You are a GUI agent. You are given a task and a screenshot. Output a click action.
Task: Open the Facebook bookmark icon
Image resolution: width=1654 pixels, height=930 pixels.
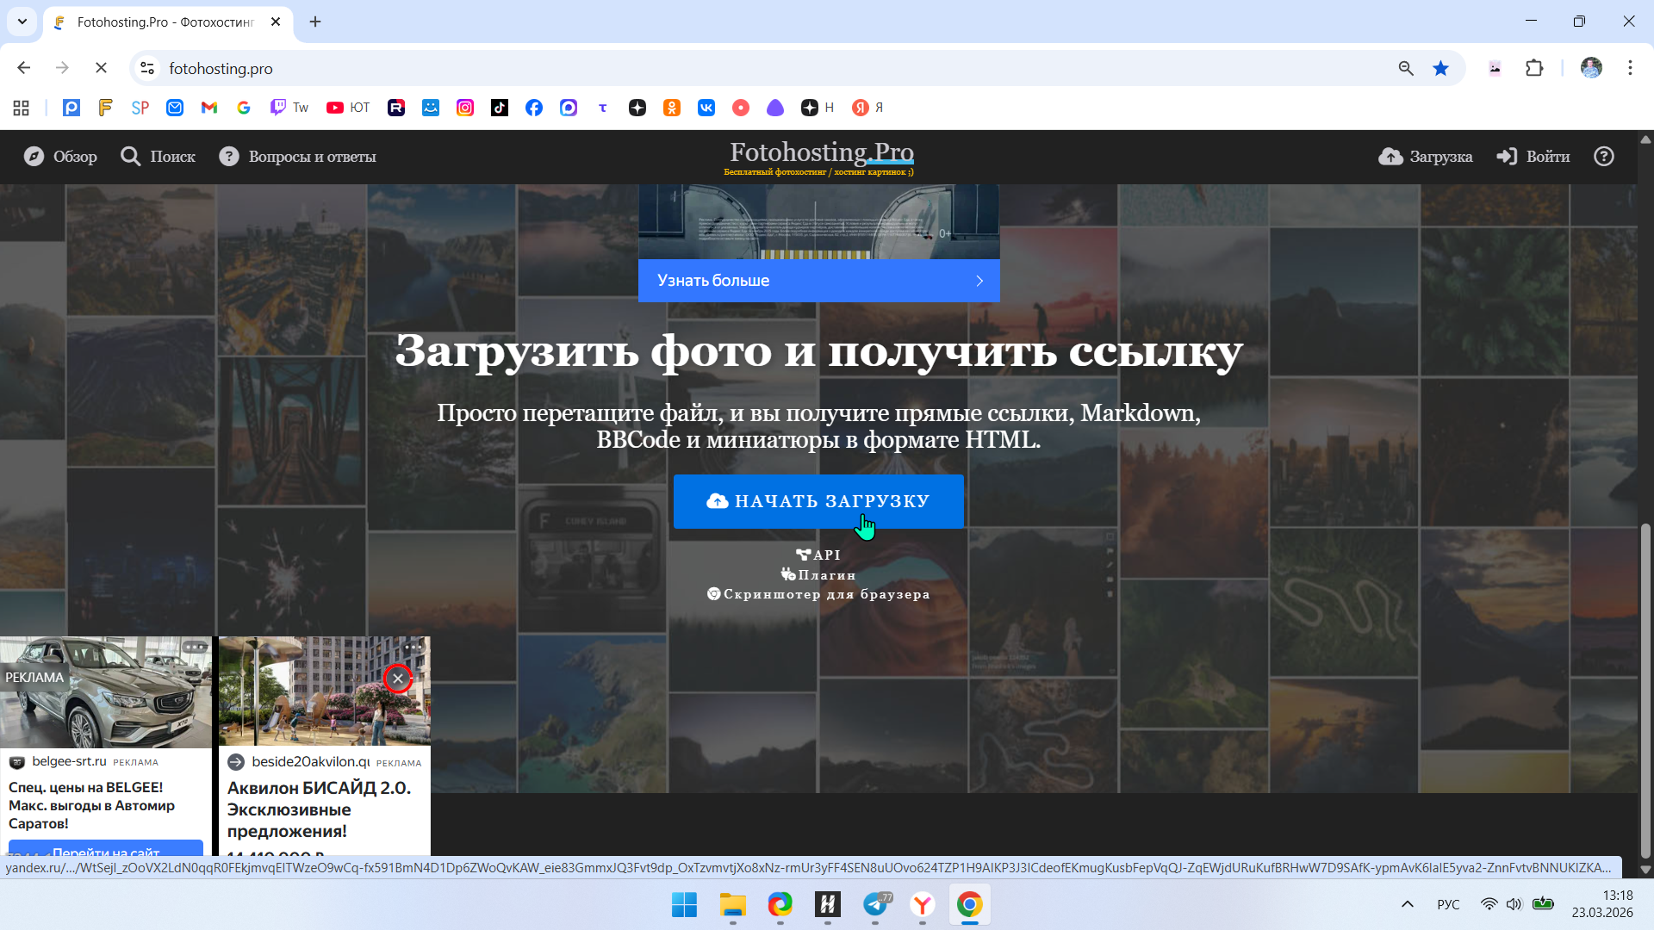click(534, 108)
